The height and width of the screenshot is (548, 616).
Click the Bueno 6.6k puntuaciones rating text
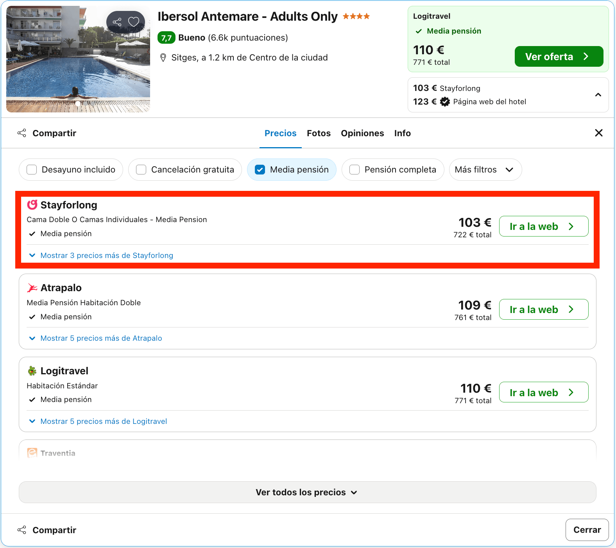pyautogui.click(x=233, y=38)
